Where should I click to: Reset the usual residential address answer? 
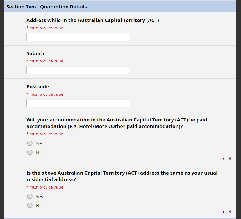tap(226, 212)
